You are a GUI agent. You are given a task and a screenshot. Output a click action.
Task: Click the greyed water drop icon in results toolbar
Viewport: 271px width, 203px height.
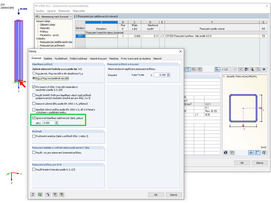point(200,69)
